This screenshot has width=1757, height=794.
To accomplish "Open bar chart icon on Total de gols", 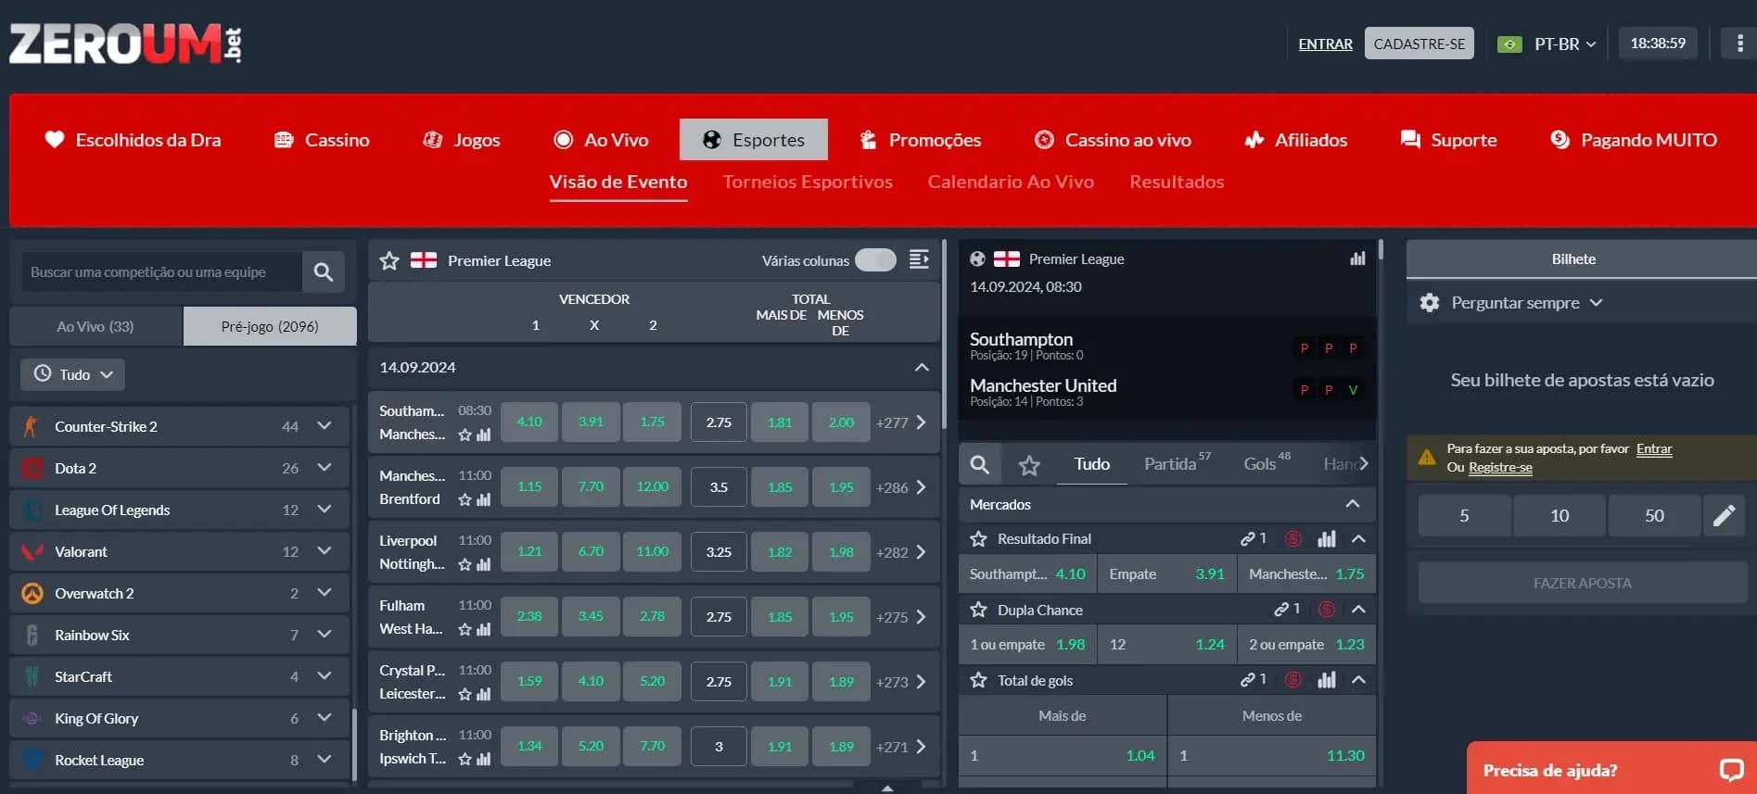I will point(1327,680).
